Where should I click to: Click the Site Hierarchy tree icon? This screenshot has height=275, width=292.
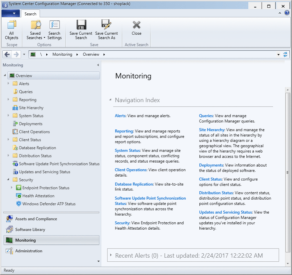[x=15, y=108]
